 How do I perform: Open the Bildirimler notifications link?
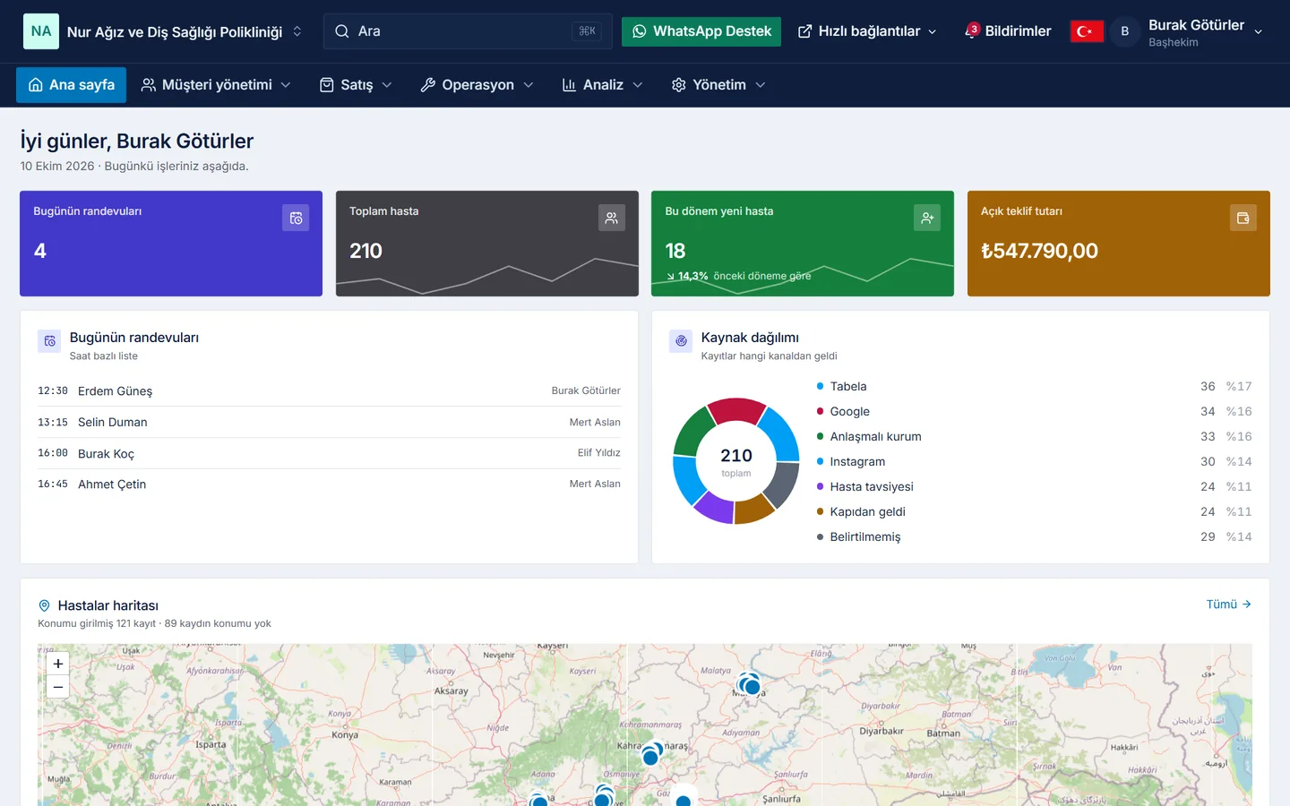[1008, 31]
